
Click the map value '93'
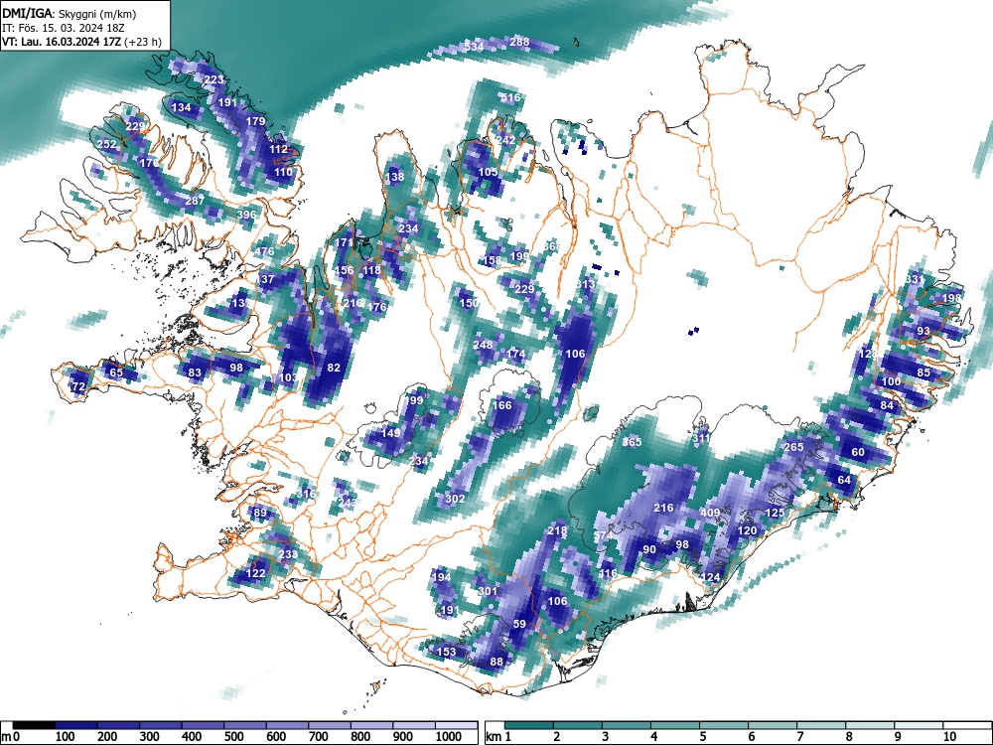(923, 331)
